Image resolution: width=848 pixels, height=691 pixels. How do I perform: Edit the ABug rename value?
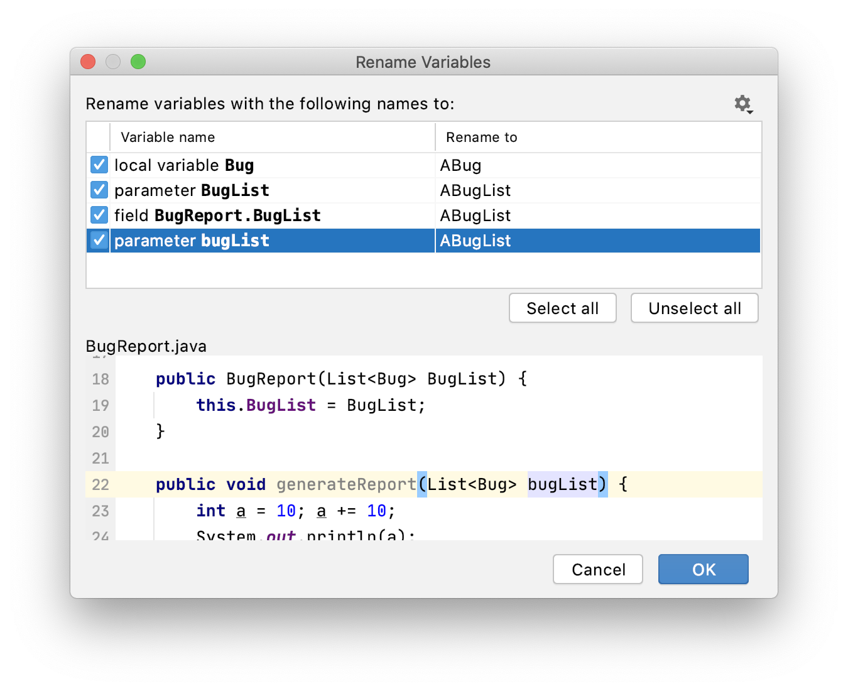point(598,165)
